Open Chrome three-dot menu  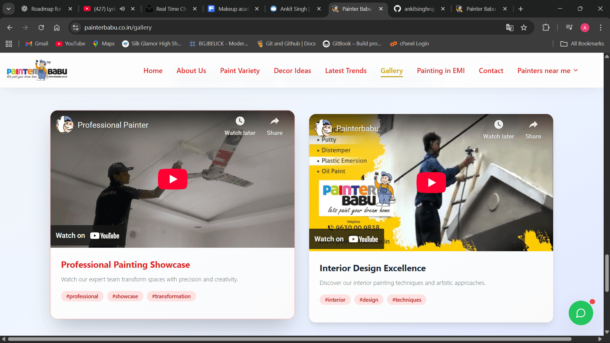click(x=600, y=28)
